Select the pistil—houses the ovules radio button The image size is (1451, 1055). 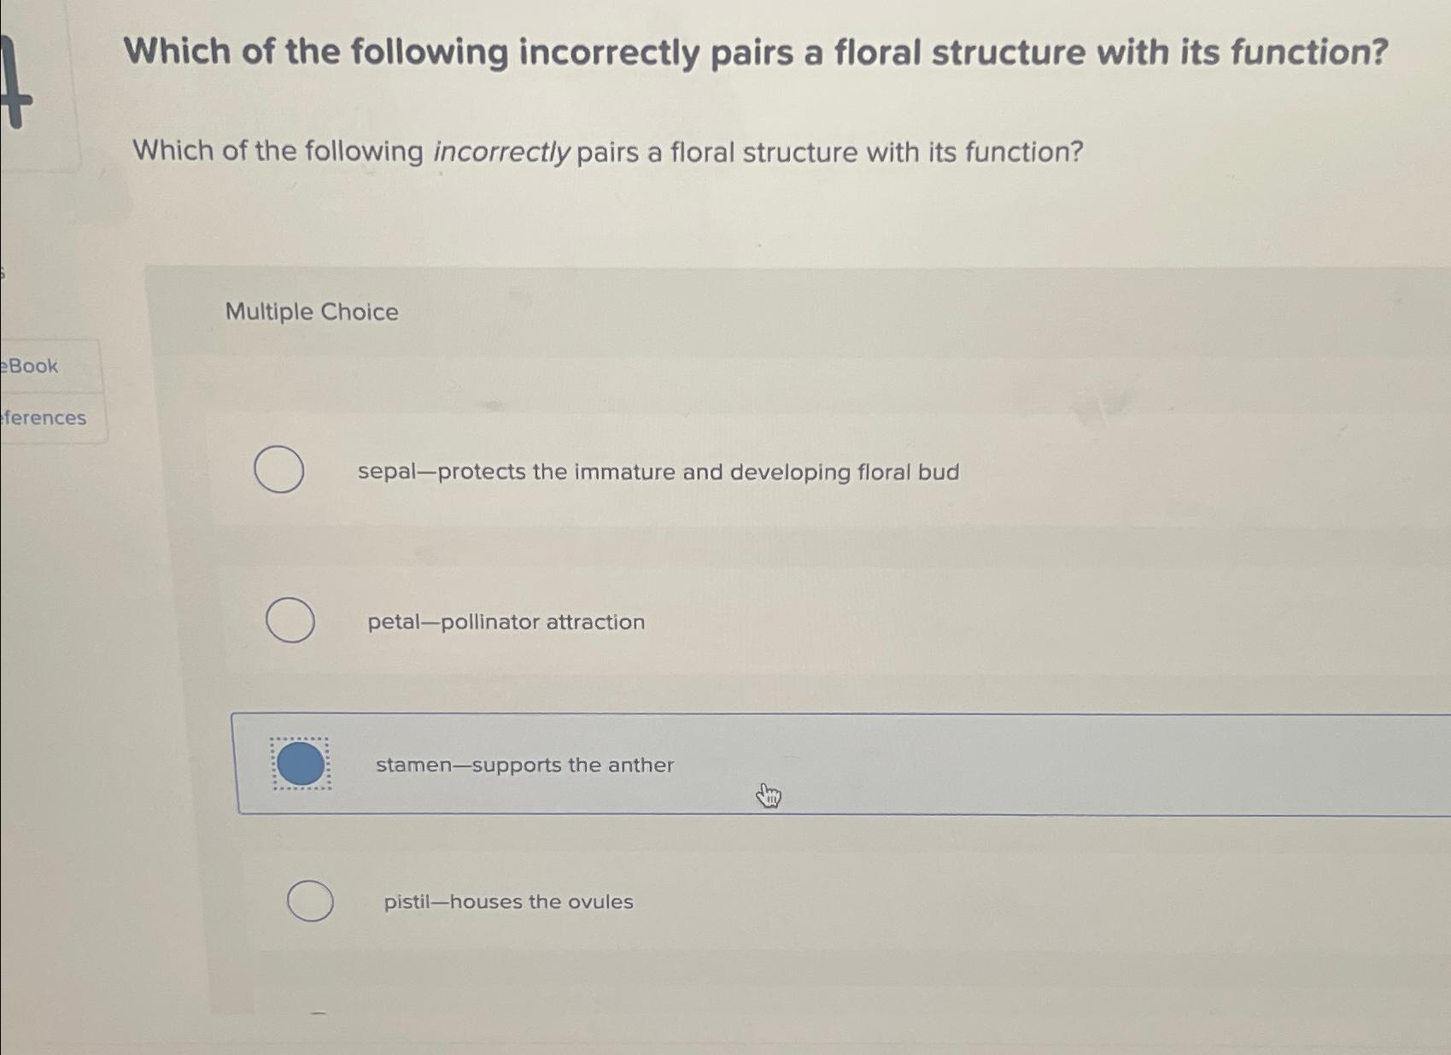(x=309, y=900)
